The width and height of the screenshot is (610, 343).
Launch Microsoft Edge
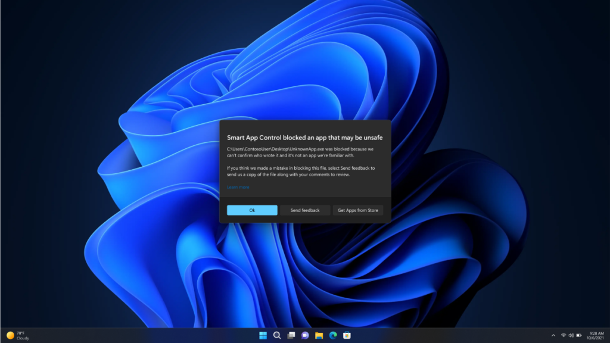tap(333, 335)
